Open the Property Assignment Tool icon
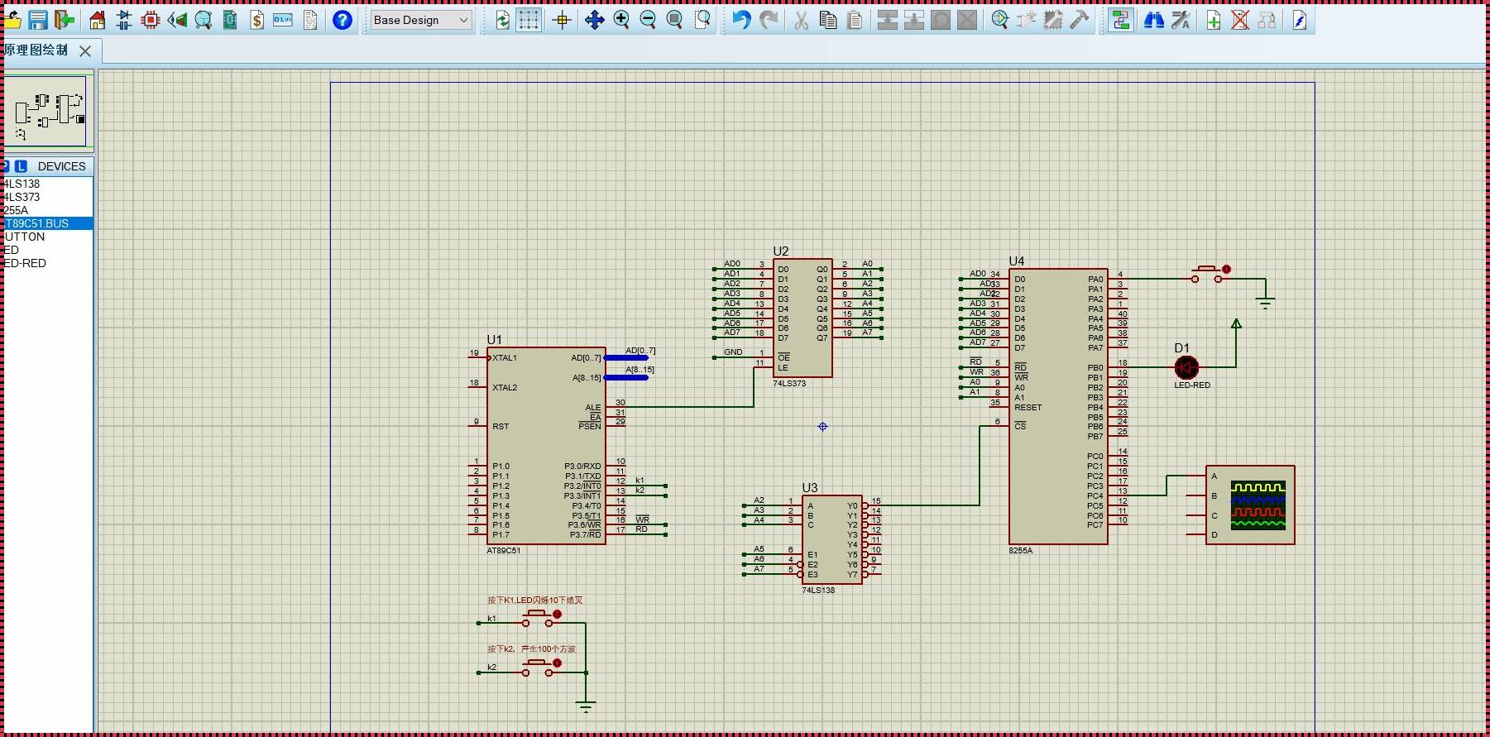Viewport: 1490px width, 737px height. 1181,20
